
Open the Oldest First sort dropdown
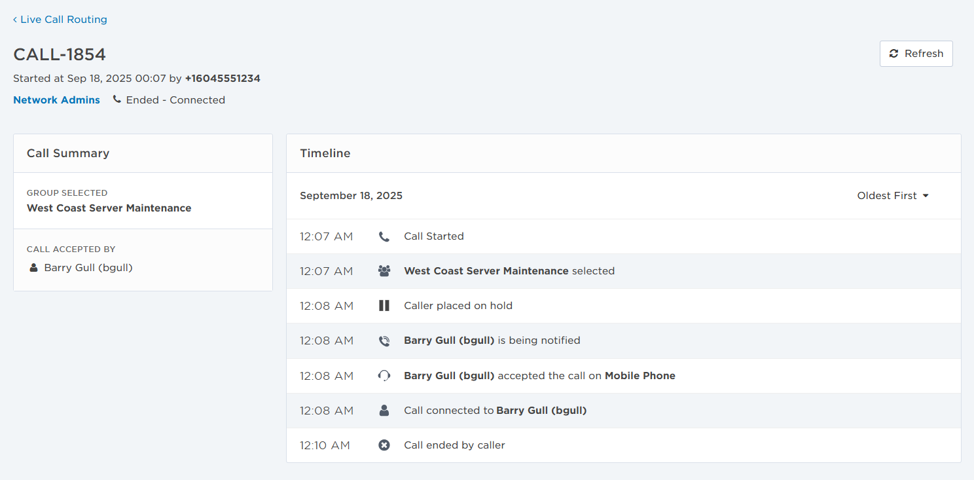point(893,196)
